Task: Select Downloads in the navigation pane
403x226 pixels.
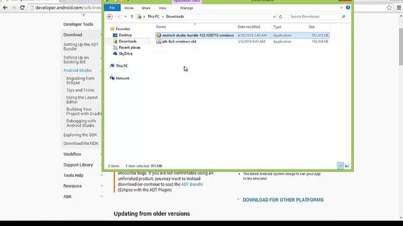Action: pyautogui.click(x=127, y=41)
